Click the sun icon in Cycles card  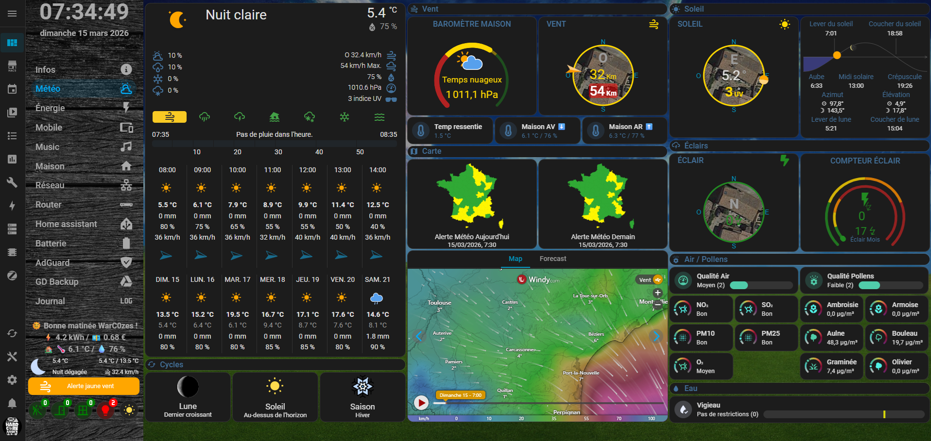(275, 386)
